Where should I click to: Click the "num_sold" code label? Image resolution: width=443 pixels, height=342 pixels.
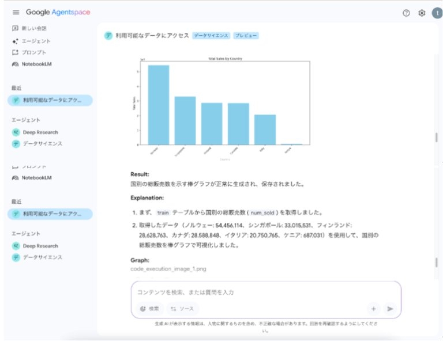click(x=262, y=212)
